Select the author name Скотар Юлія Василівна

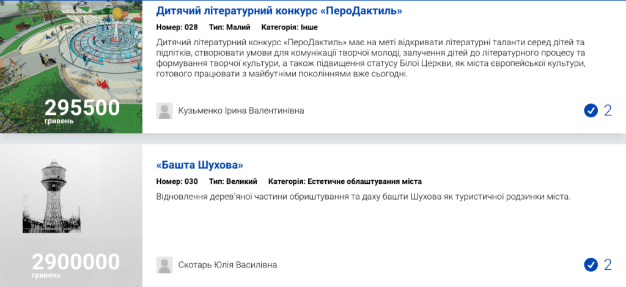pos(227,264)
